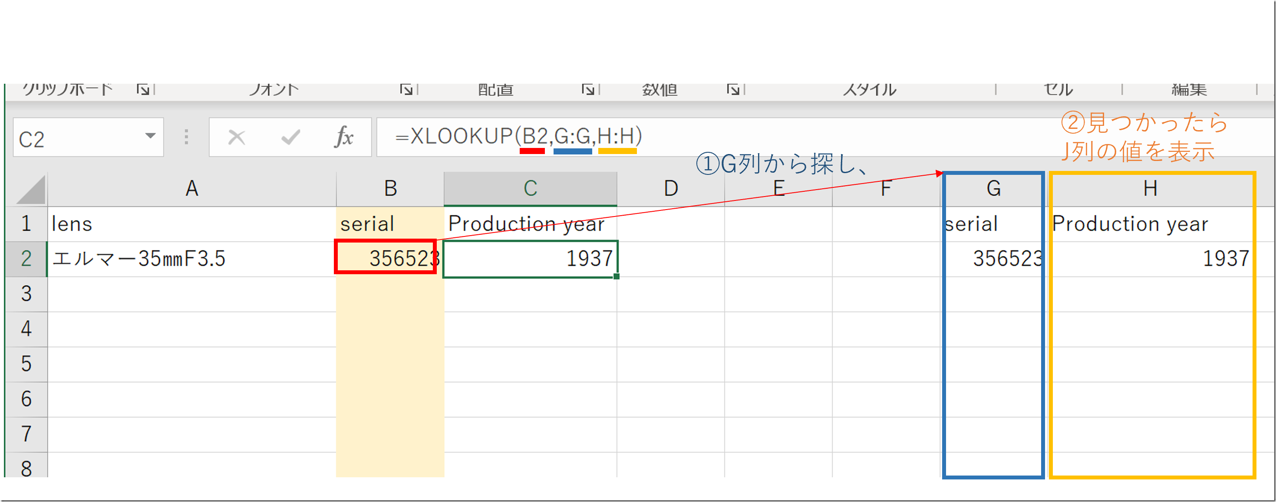Click the Name Box showing C2
Viewport: 1276px width, 502px height.
[88, 137]
